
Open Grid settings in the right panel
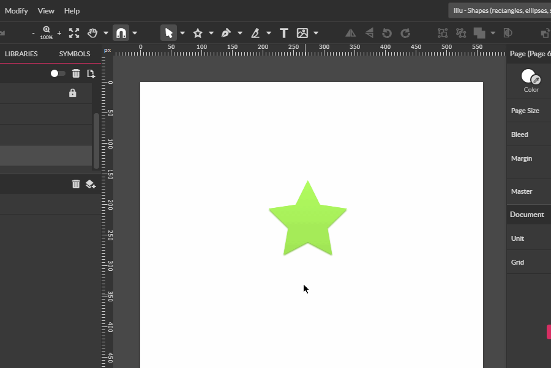[x=518, y=262]
